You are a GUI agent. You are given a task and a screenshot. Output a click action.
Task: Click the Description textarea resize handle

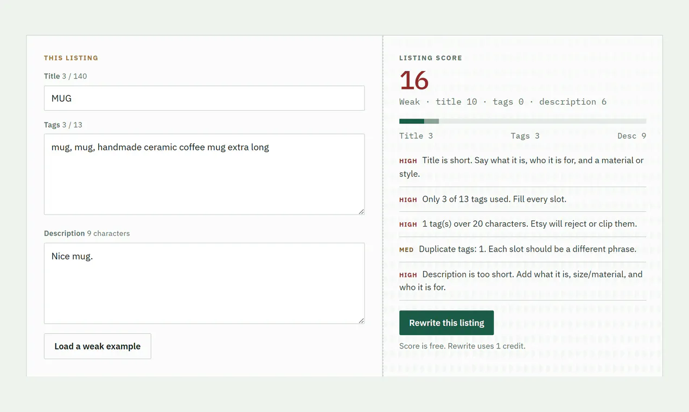point(361,320)
